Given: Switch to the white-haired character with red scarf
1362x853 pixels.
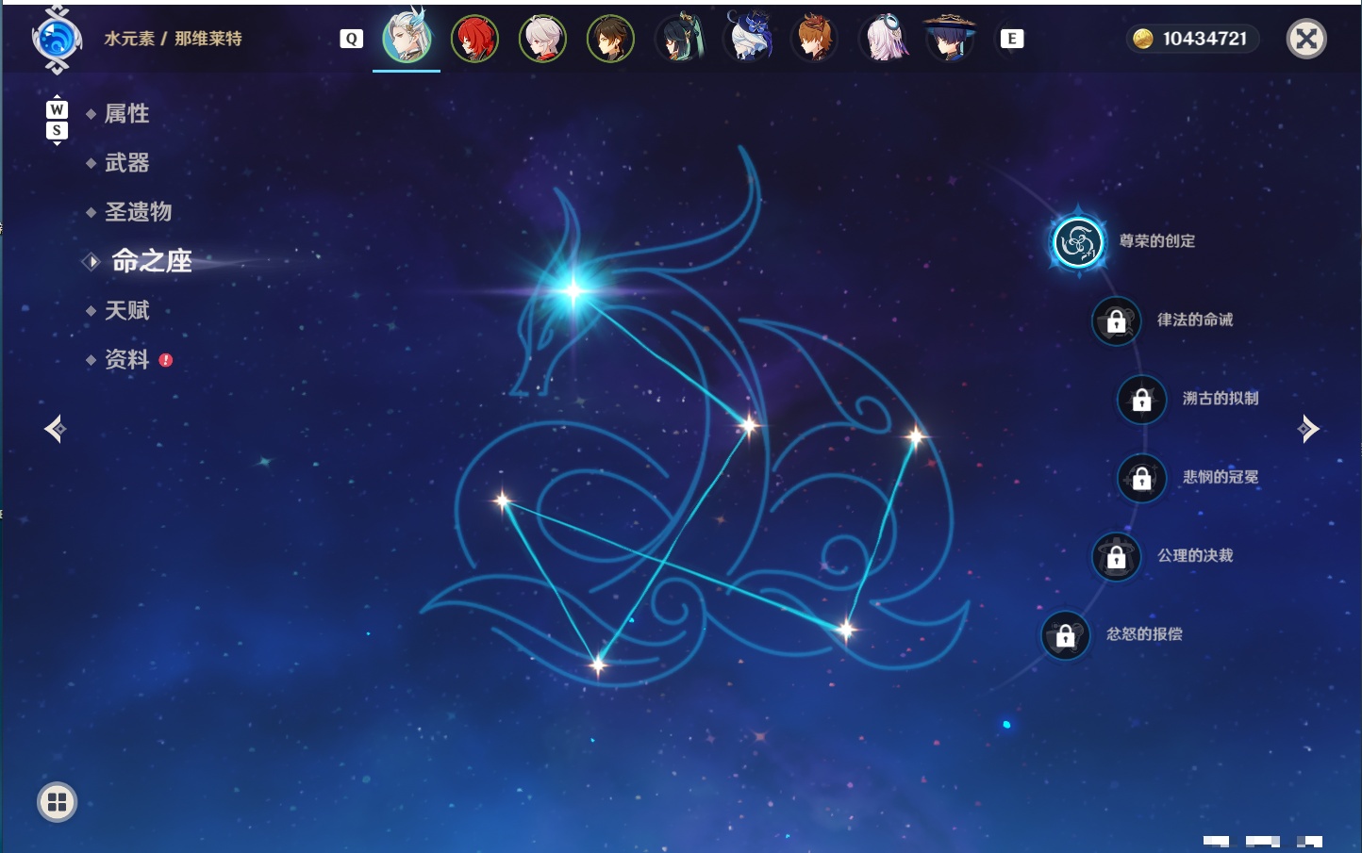Looking at the screenshot, I should click(x=542, y=39).
